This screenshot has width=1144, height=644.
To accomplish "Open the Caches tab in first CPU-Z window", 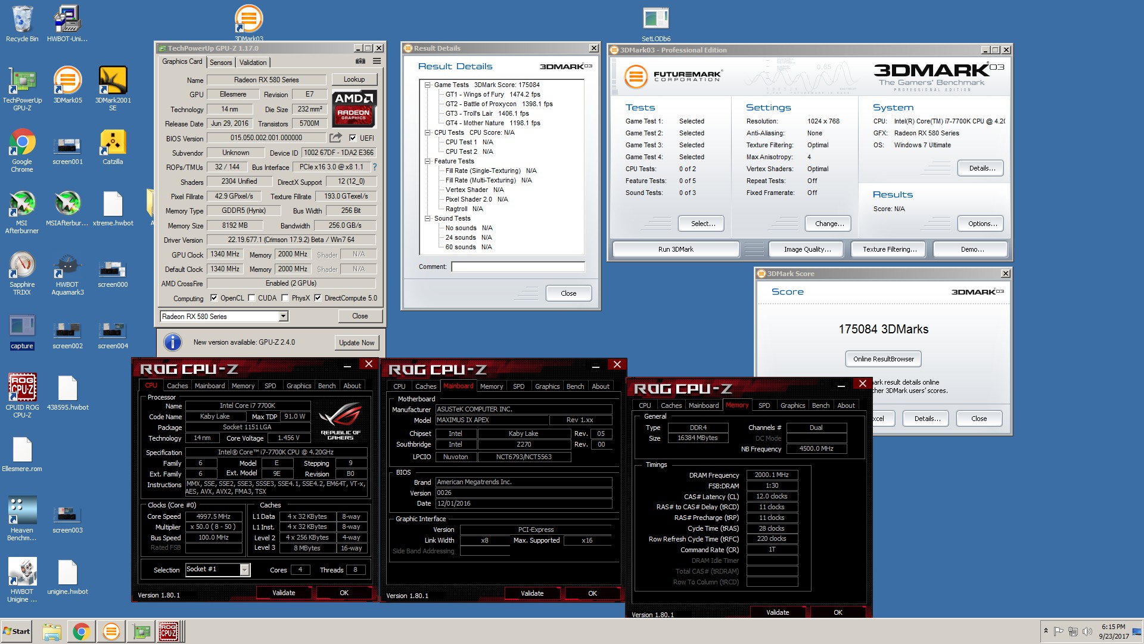I will tap(178, 386).
